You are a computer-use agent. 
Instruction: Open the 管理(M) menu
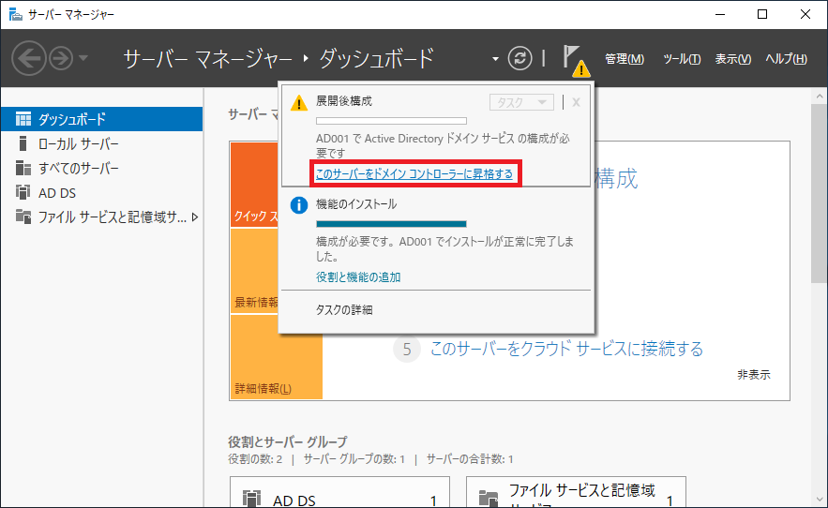point(625,59)
